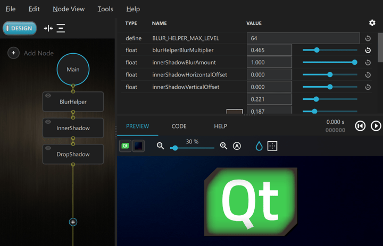
Task: Click the zoom in magnifier in preview
Action: pyautogui.click(x=223, y=146)
